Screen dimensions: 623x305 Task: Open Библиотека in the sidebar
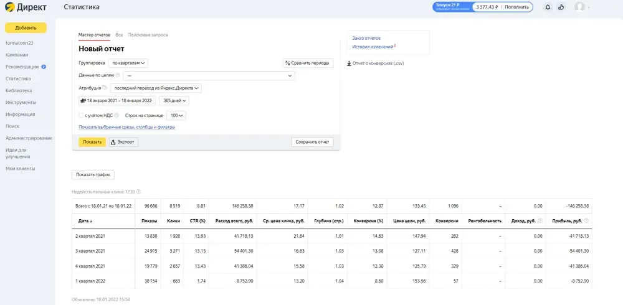pyautogui.click(x=19, y=90)
